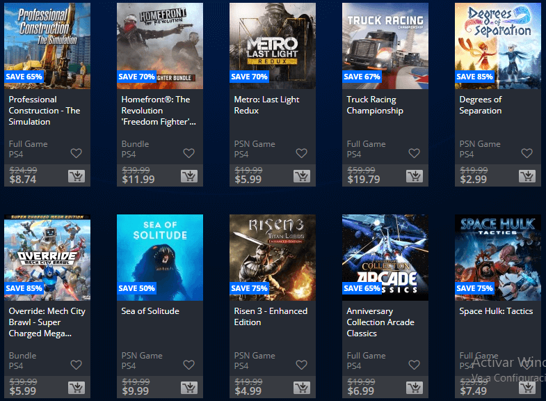Add Metro: Last Light Redux to cart

tap(302, 176)
